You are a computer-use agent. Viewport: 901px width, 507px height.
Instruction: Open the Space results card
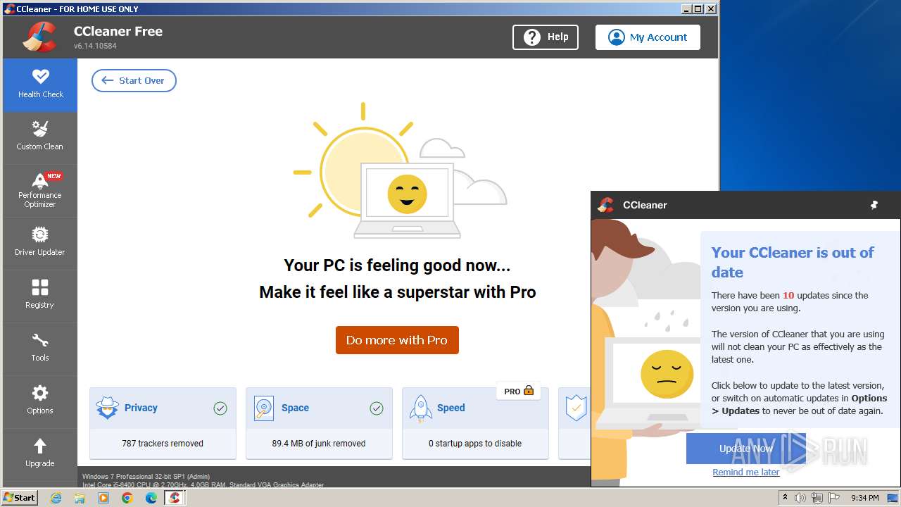pos(319,423)
